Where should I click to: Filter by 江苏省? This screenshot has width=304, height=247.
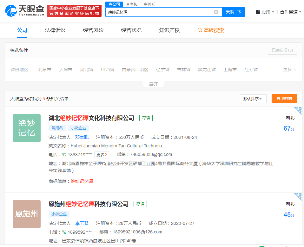[x=251, y=70]
